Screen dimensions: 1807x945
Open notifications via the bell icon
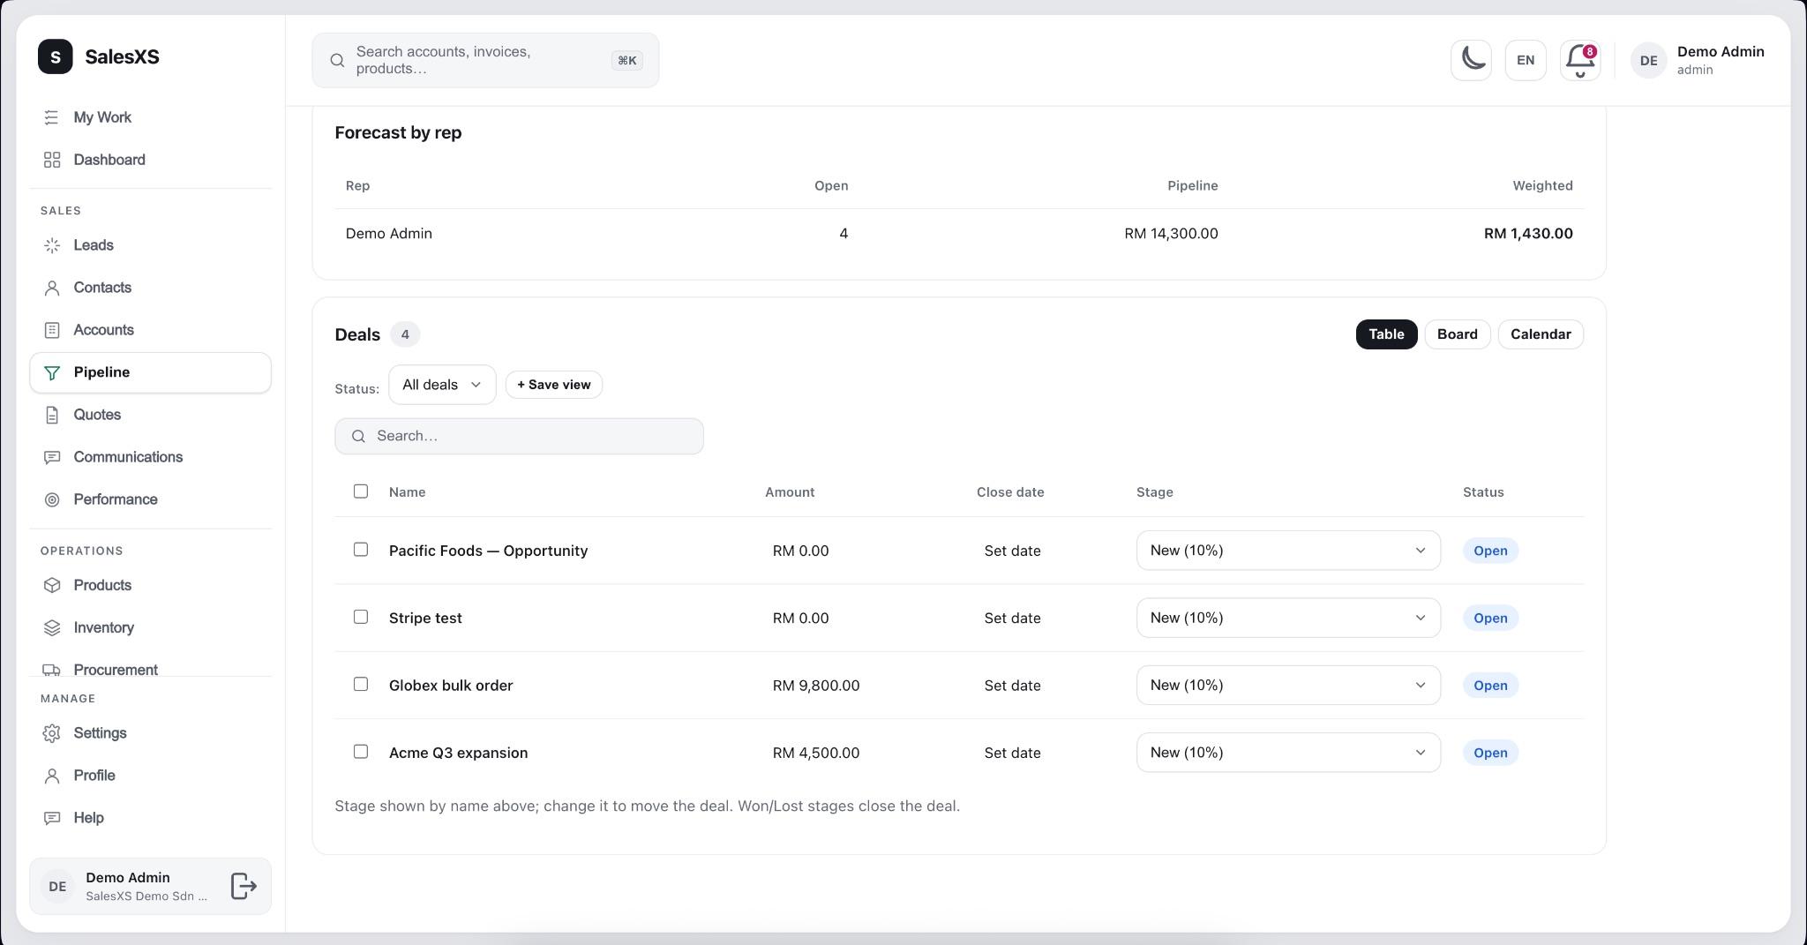[1579, 60]
